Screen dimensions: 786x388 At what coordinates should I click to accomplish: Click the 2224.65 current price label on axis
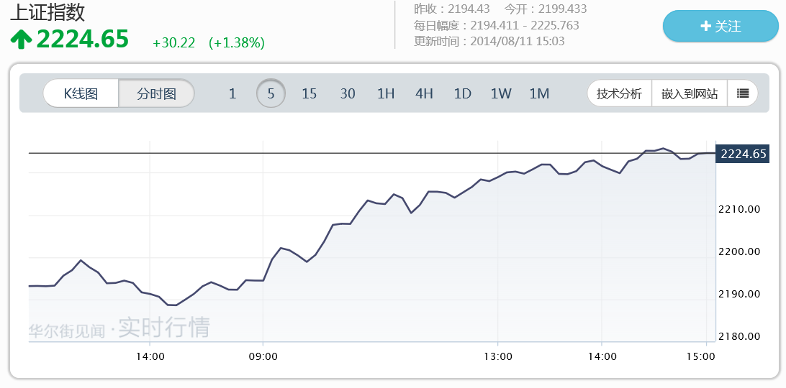743,153
